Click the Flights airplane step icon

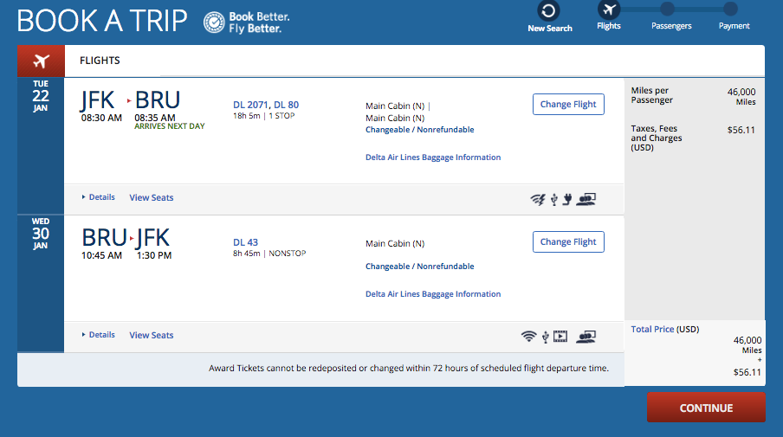tap(609, 10)
